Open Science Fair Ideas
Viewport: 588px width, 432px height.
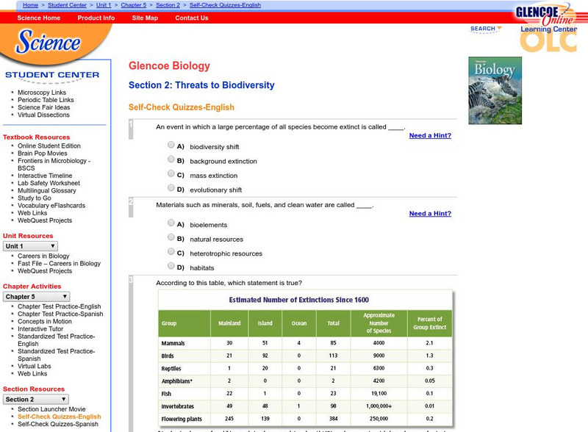[44, 107]
